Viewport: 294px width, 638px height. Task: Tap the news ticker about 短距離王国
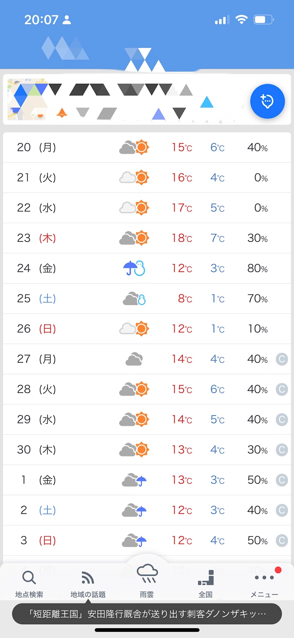point(147,614)
